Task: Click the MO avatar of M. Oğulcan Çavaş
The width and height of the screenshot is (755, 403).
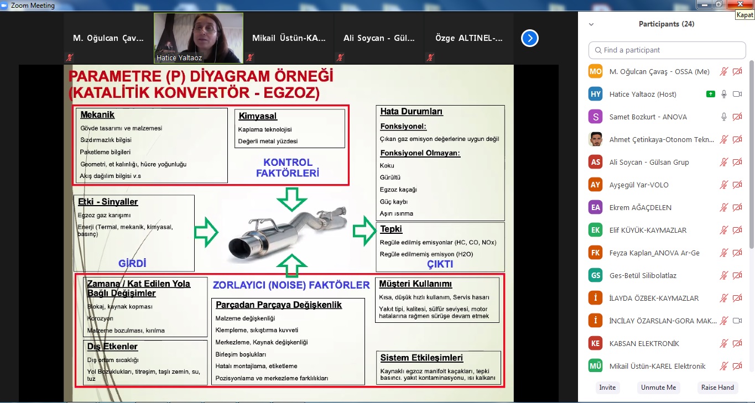Action: tap(595, 72)
